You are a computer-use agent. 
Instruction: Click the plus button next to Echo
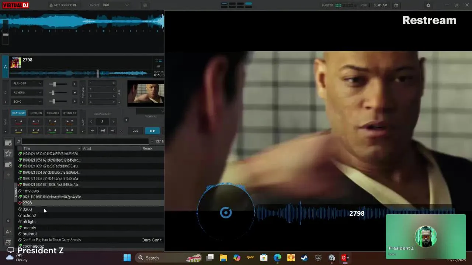pyautogui.click(x=74, y=102)
